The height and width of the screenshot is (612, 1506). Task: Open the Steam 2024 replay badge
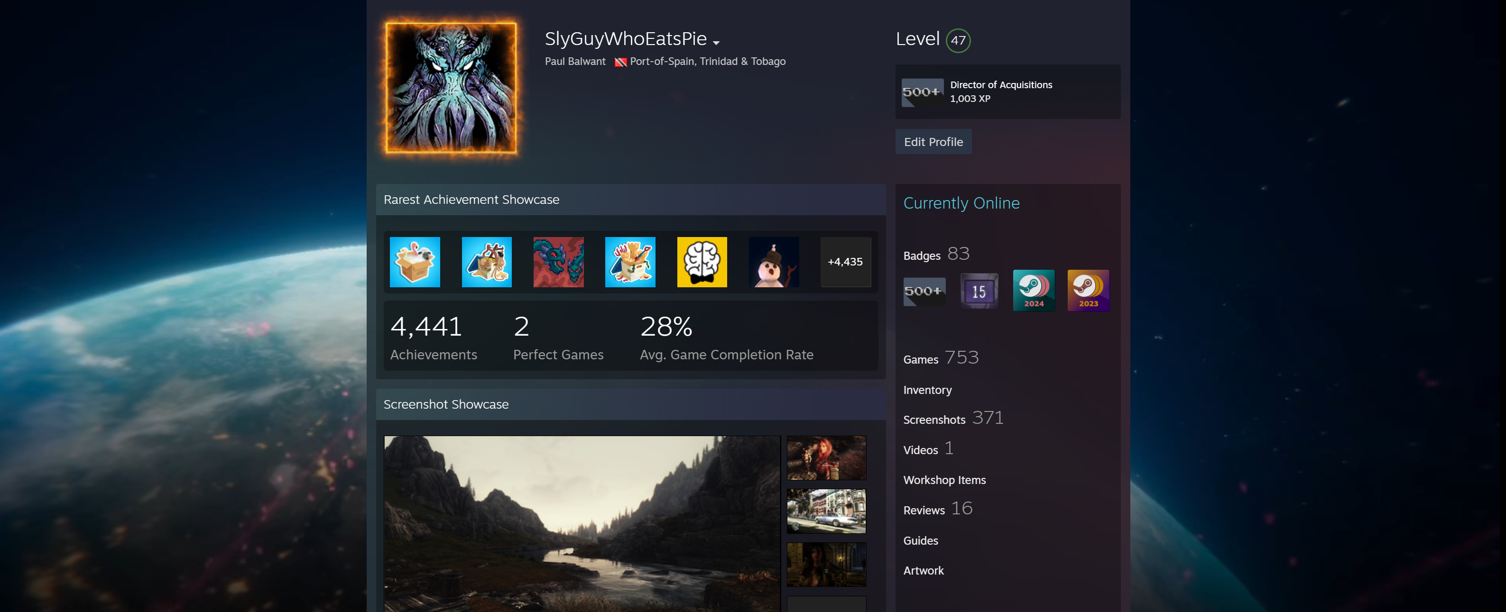tap(1033, 291)
